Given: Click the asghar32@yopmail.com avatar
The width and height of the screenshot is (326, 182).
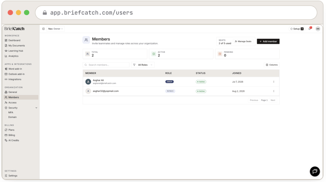Looking at the screenshot, I should coord(88,91).
